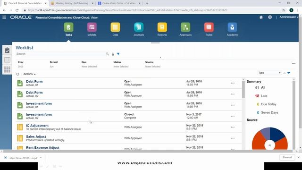Select the grid view sidebar icon
This screenshot has width=302, height=170.
[x=7, y=69]
